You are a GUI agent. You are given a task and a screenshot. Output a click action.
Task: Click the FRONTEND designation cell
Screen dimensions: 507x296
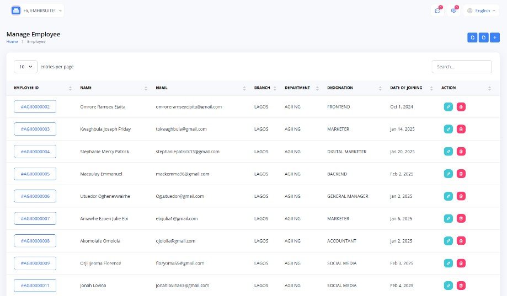coord(338,106)
